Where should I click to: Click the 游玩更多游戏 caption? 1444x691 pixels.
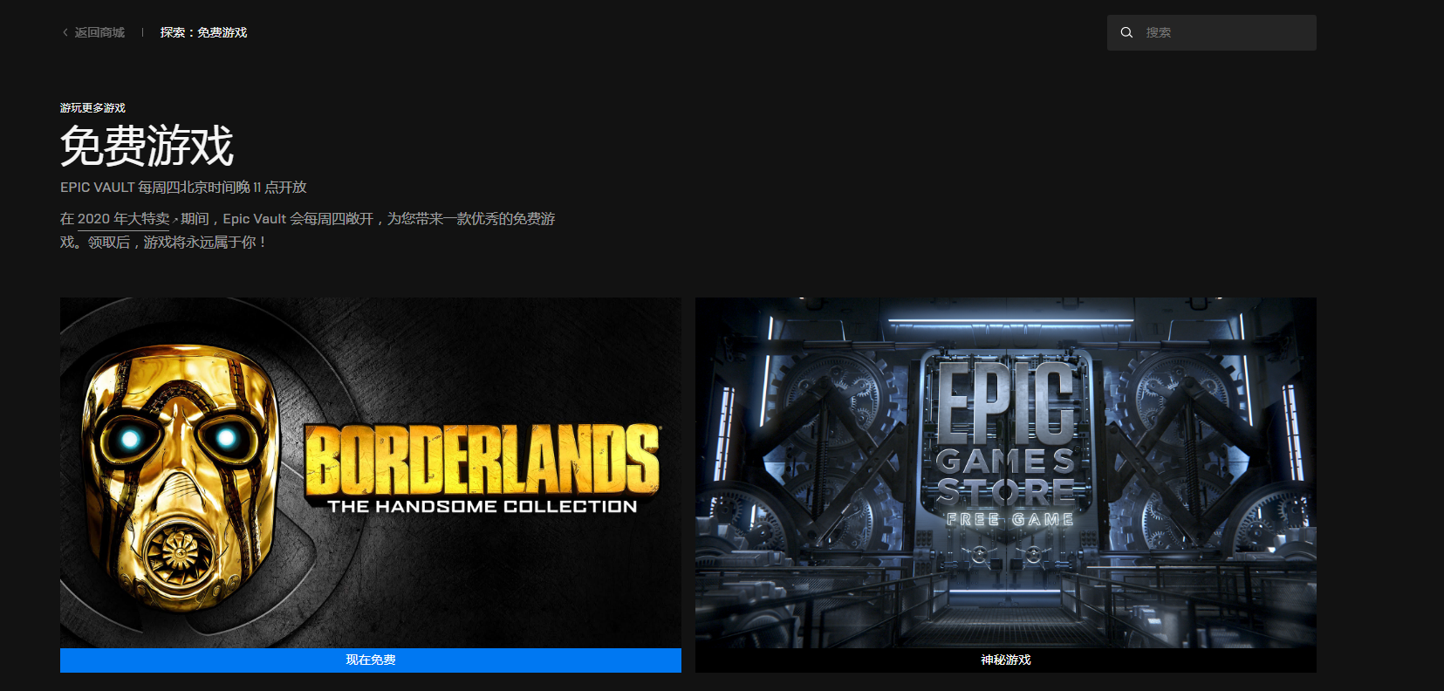(x=92, y=108)
